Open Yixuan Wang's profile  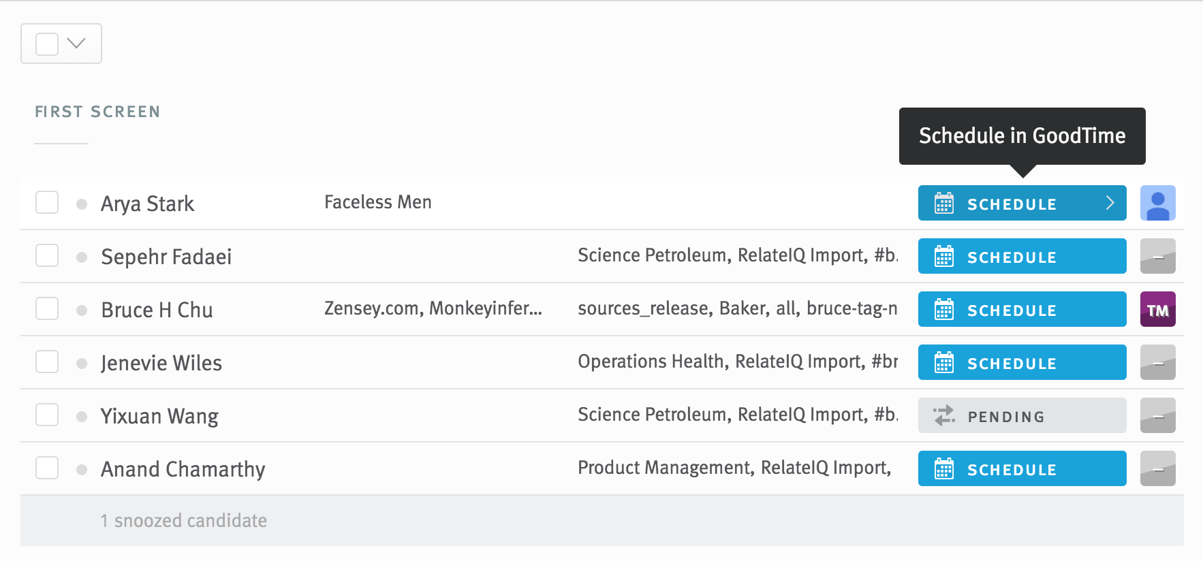click(159, 416)
